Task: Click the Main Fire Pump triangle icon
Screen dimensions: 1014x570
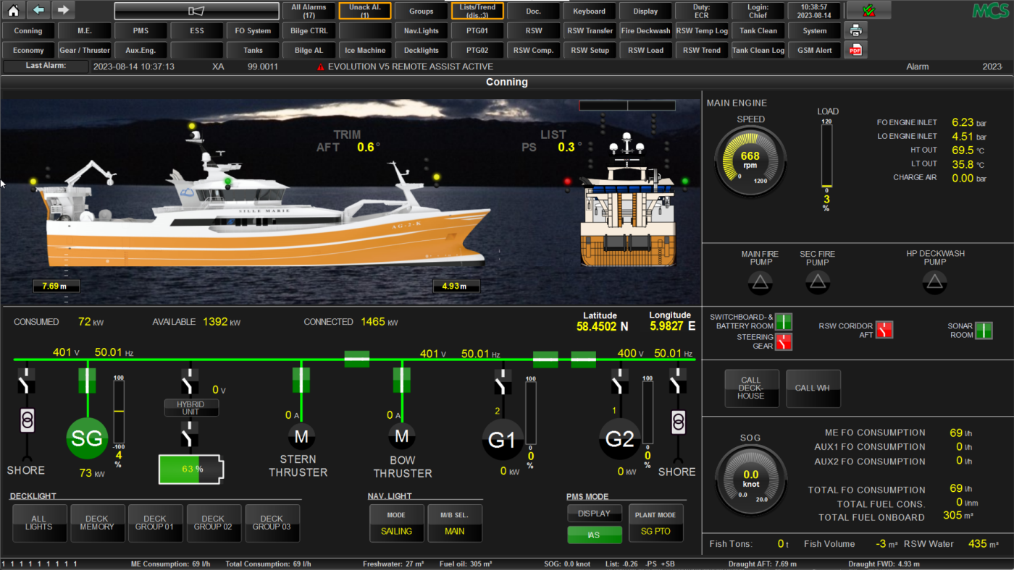Action: [x=760, y=283]
